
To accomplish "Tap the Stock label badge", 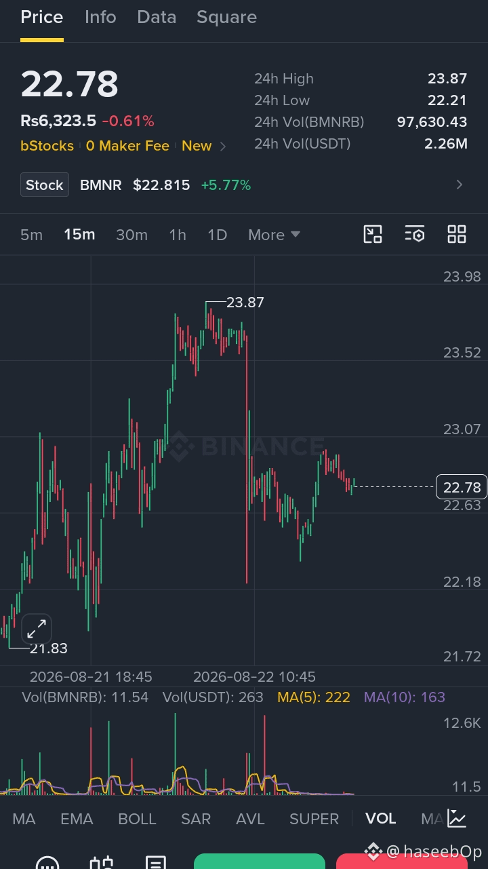I will pos(45,185).
